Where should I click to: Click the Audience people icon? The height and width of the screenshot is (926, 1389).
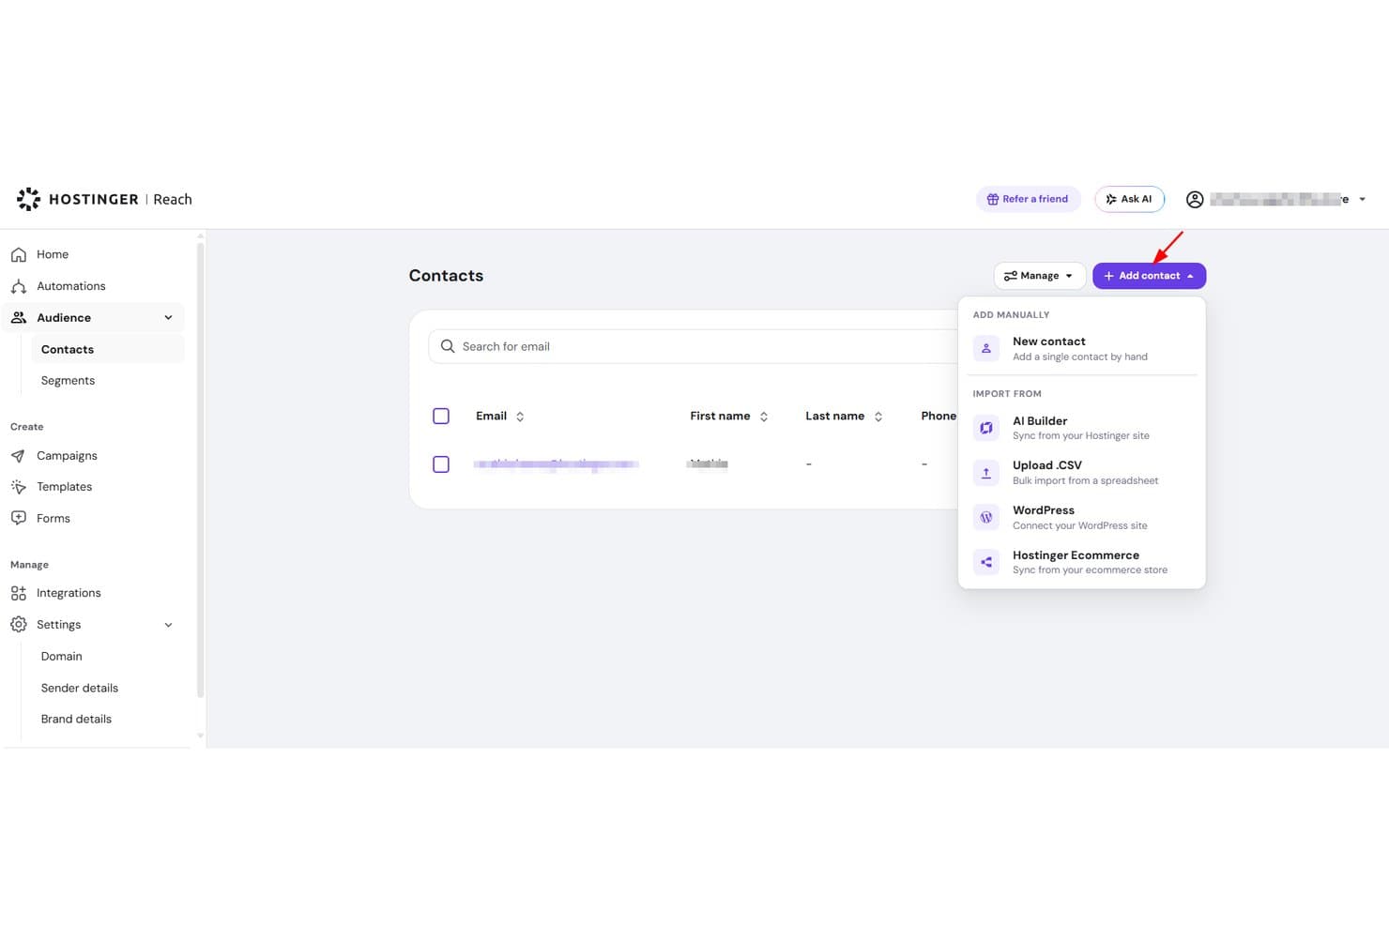(x=19, y=318)
